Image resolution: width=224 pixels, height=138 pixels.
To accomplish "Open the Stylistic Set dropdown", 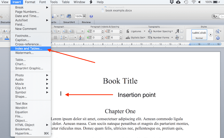I will pyautogui.click(x=144, y=38).
